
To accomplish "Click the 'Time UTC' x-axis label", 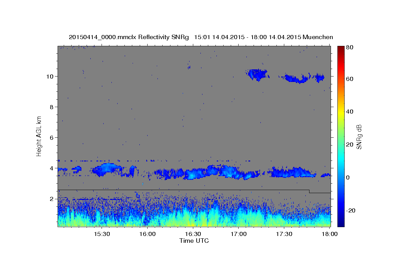I will (x=194, y=241).
